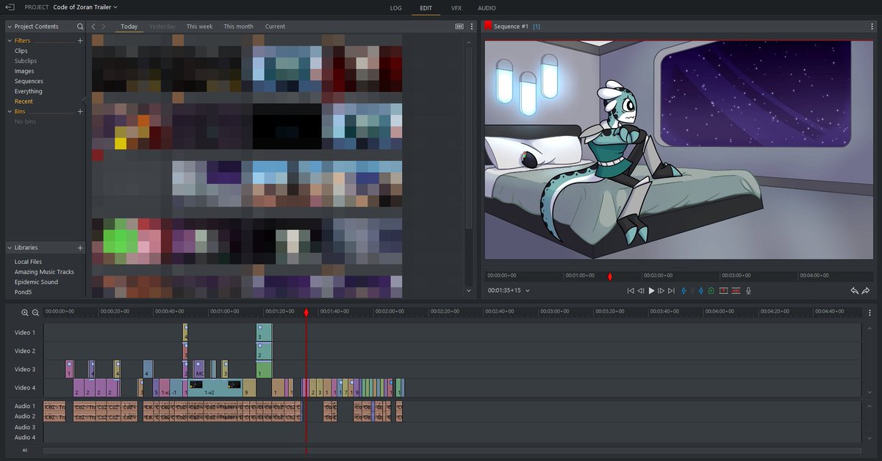
Task: Select the Audio 4 track label
Action: tap(25, 437)
